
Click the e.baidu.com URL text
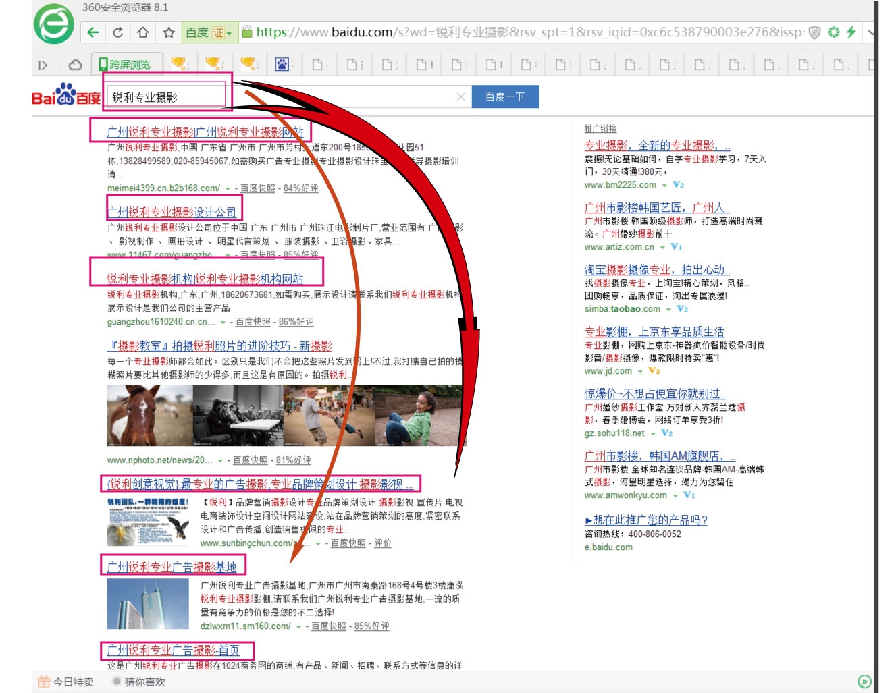tap(608, 547)
